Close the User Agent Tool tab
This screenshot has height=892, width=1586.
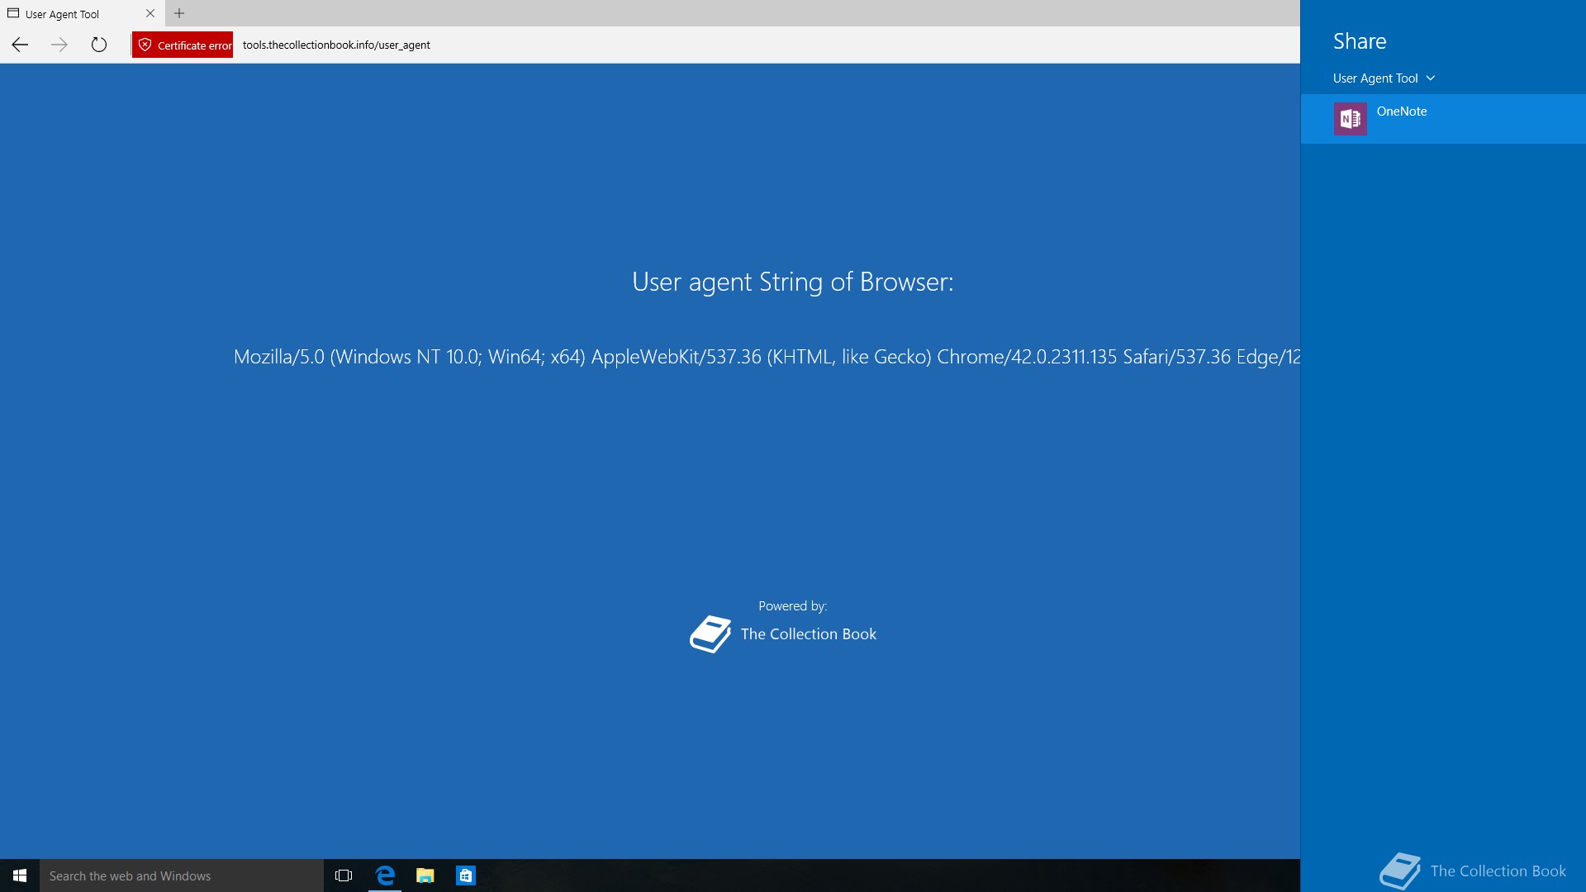[x=150, y=13]
